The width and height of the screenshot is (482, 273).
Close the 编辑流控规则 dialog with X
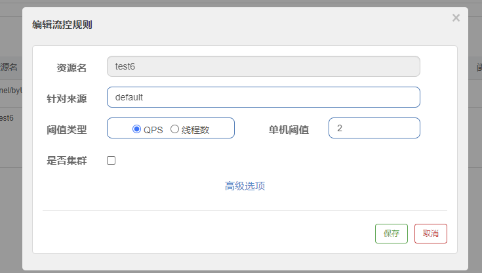coord(456,18)
